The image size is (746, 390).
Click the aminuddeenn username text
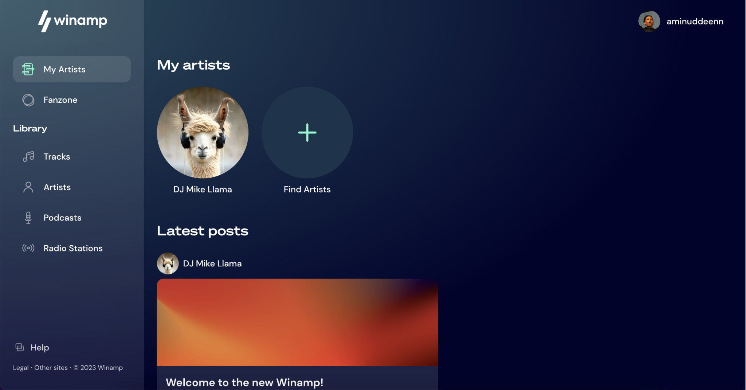pos(695,21)
